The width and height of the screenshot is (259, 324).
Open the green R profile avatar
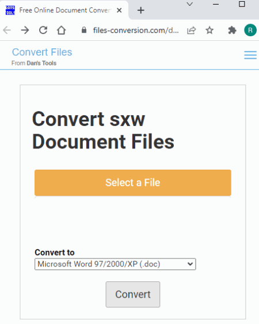coord(250,30)
